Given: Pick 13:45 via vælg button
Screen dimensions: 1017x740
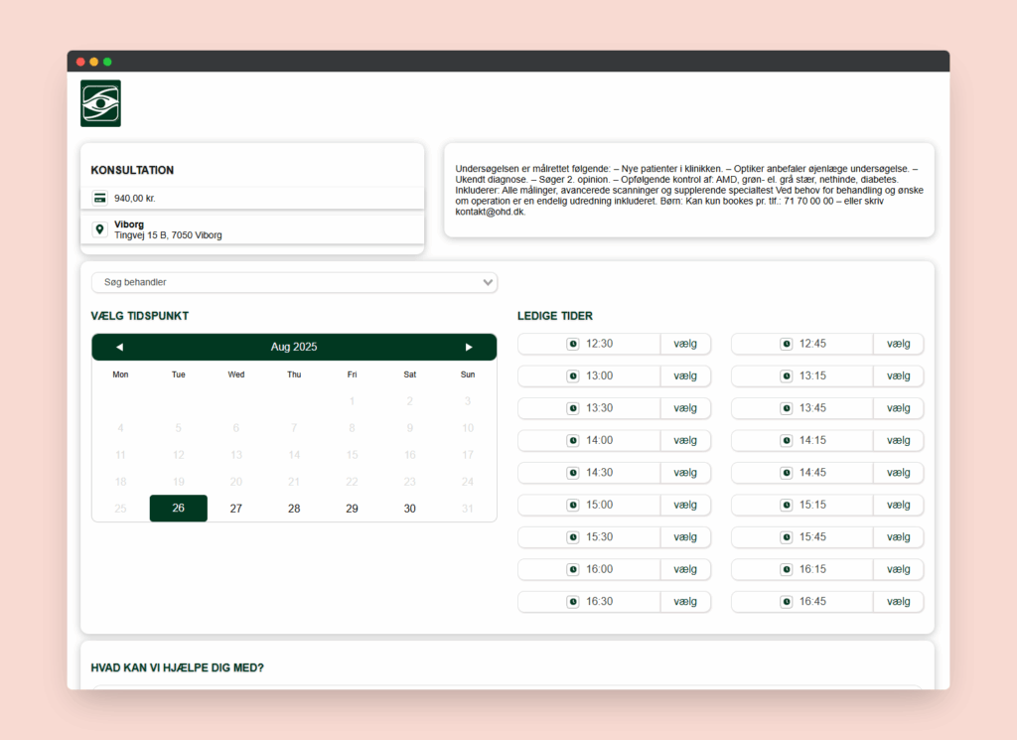Looking at the screenshot, I should pyautogui.click(x=898, y=408).
